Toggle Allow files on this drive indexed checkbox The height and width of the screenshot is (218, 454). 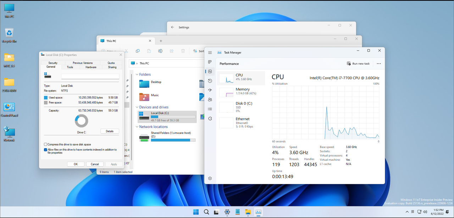coord(45,149)
